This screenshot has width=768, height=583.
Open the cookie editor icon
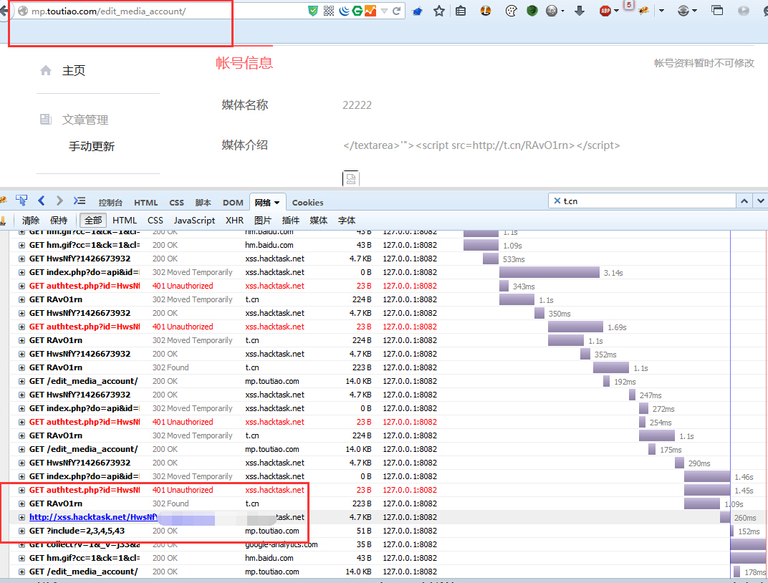click(x=511, y=11)
